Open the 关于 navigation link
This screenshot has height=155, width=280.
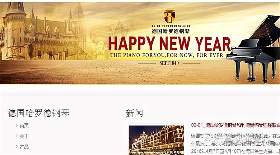[x=24, y=136]
